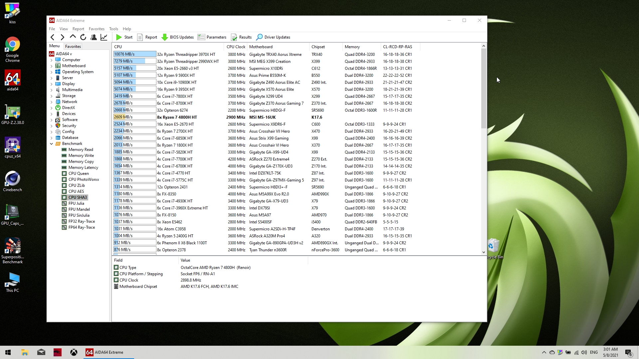Select the Memory Latency benchmark

point(83,168)
